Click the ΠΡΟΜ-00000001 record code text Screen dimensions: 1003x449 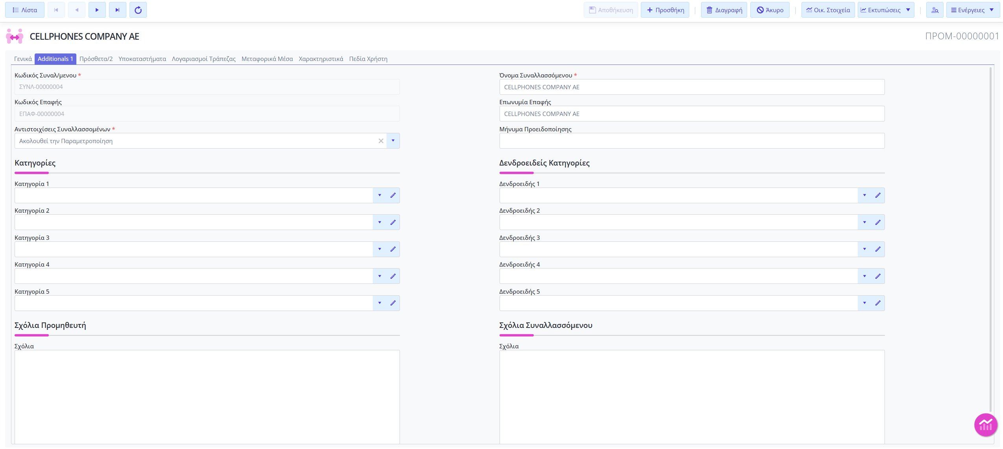pos(962,36)
